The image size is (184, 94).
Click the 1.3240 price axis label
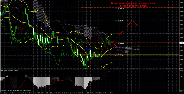[181, 64]
